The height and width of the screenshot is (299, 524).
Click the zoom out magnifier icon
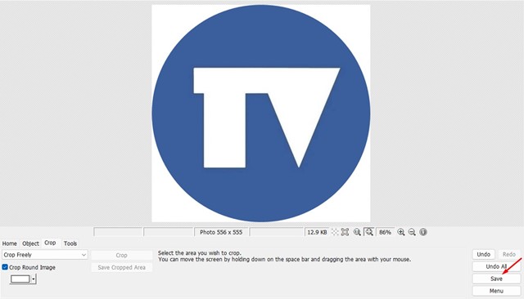(412, 232)
